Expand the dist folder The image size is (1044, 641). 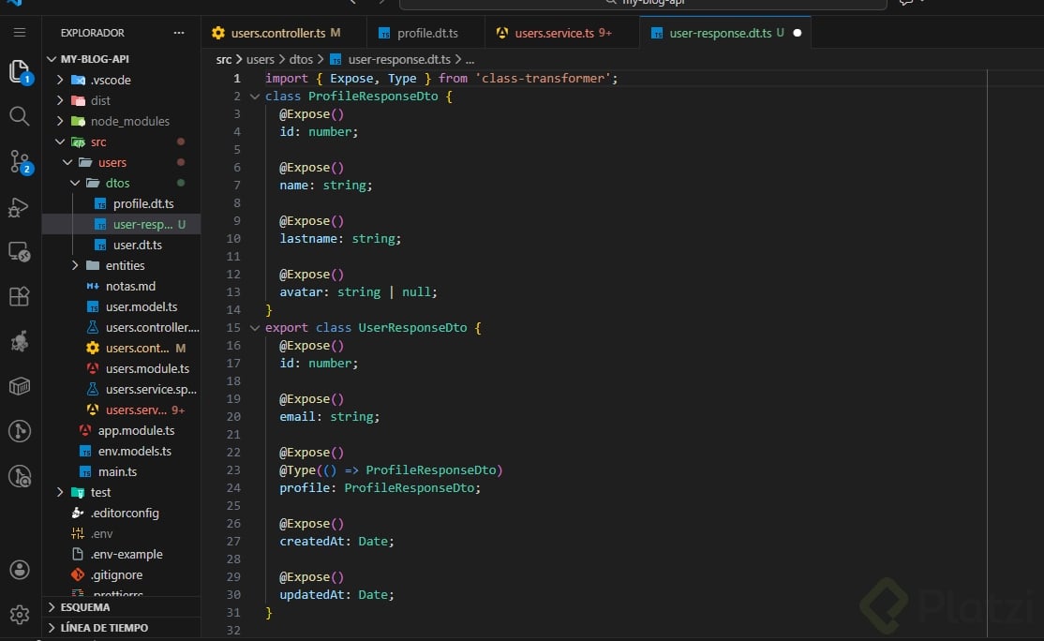click(60, 100)
